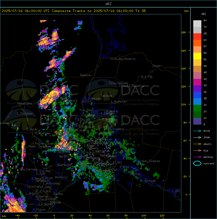Viewport: 217px width, 219px height.
Task: Click the 'Clla.del_Rosario' map label
Action: 123,59
